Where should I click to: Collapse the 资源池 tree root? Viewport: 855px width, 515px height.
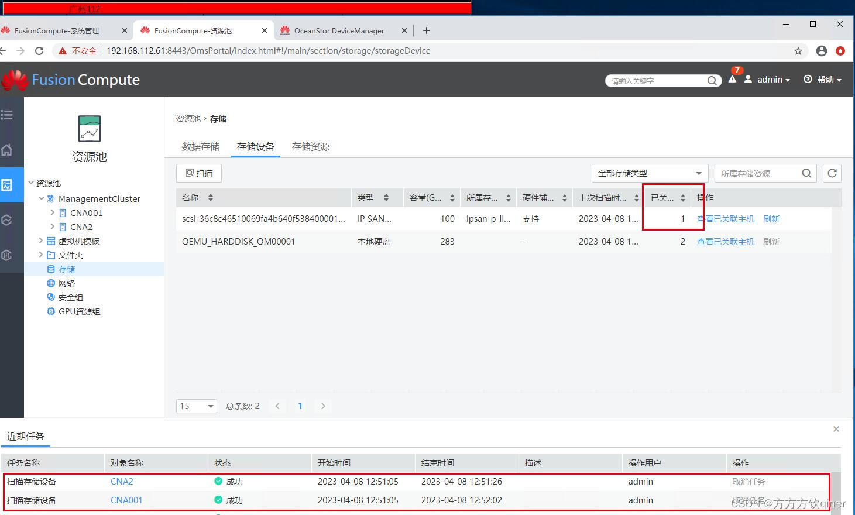(x=31, y=183)
